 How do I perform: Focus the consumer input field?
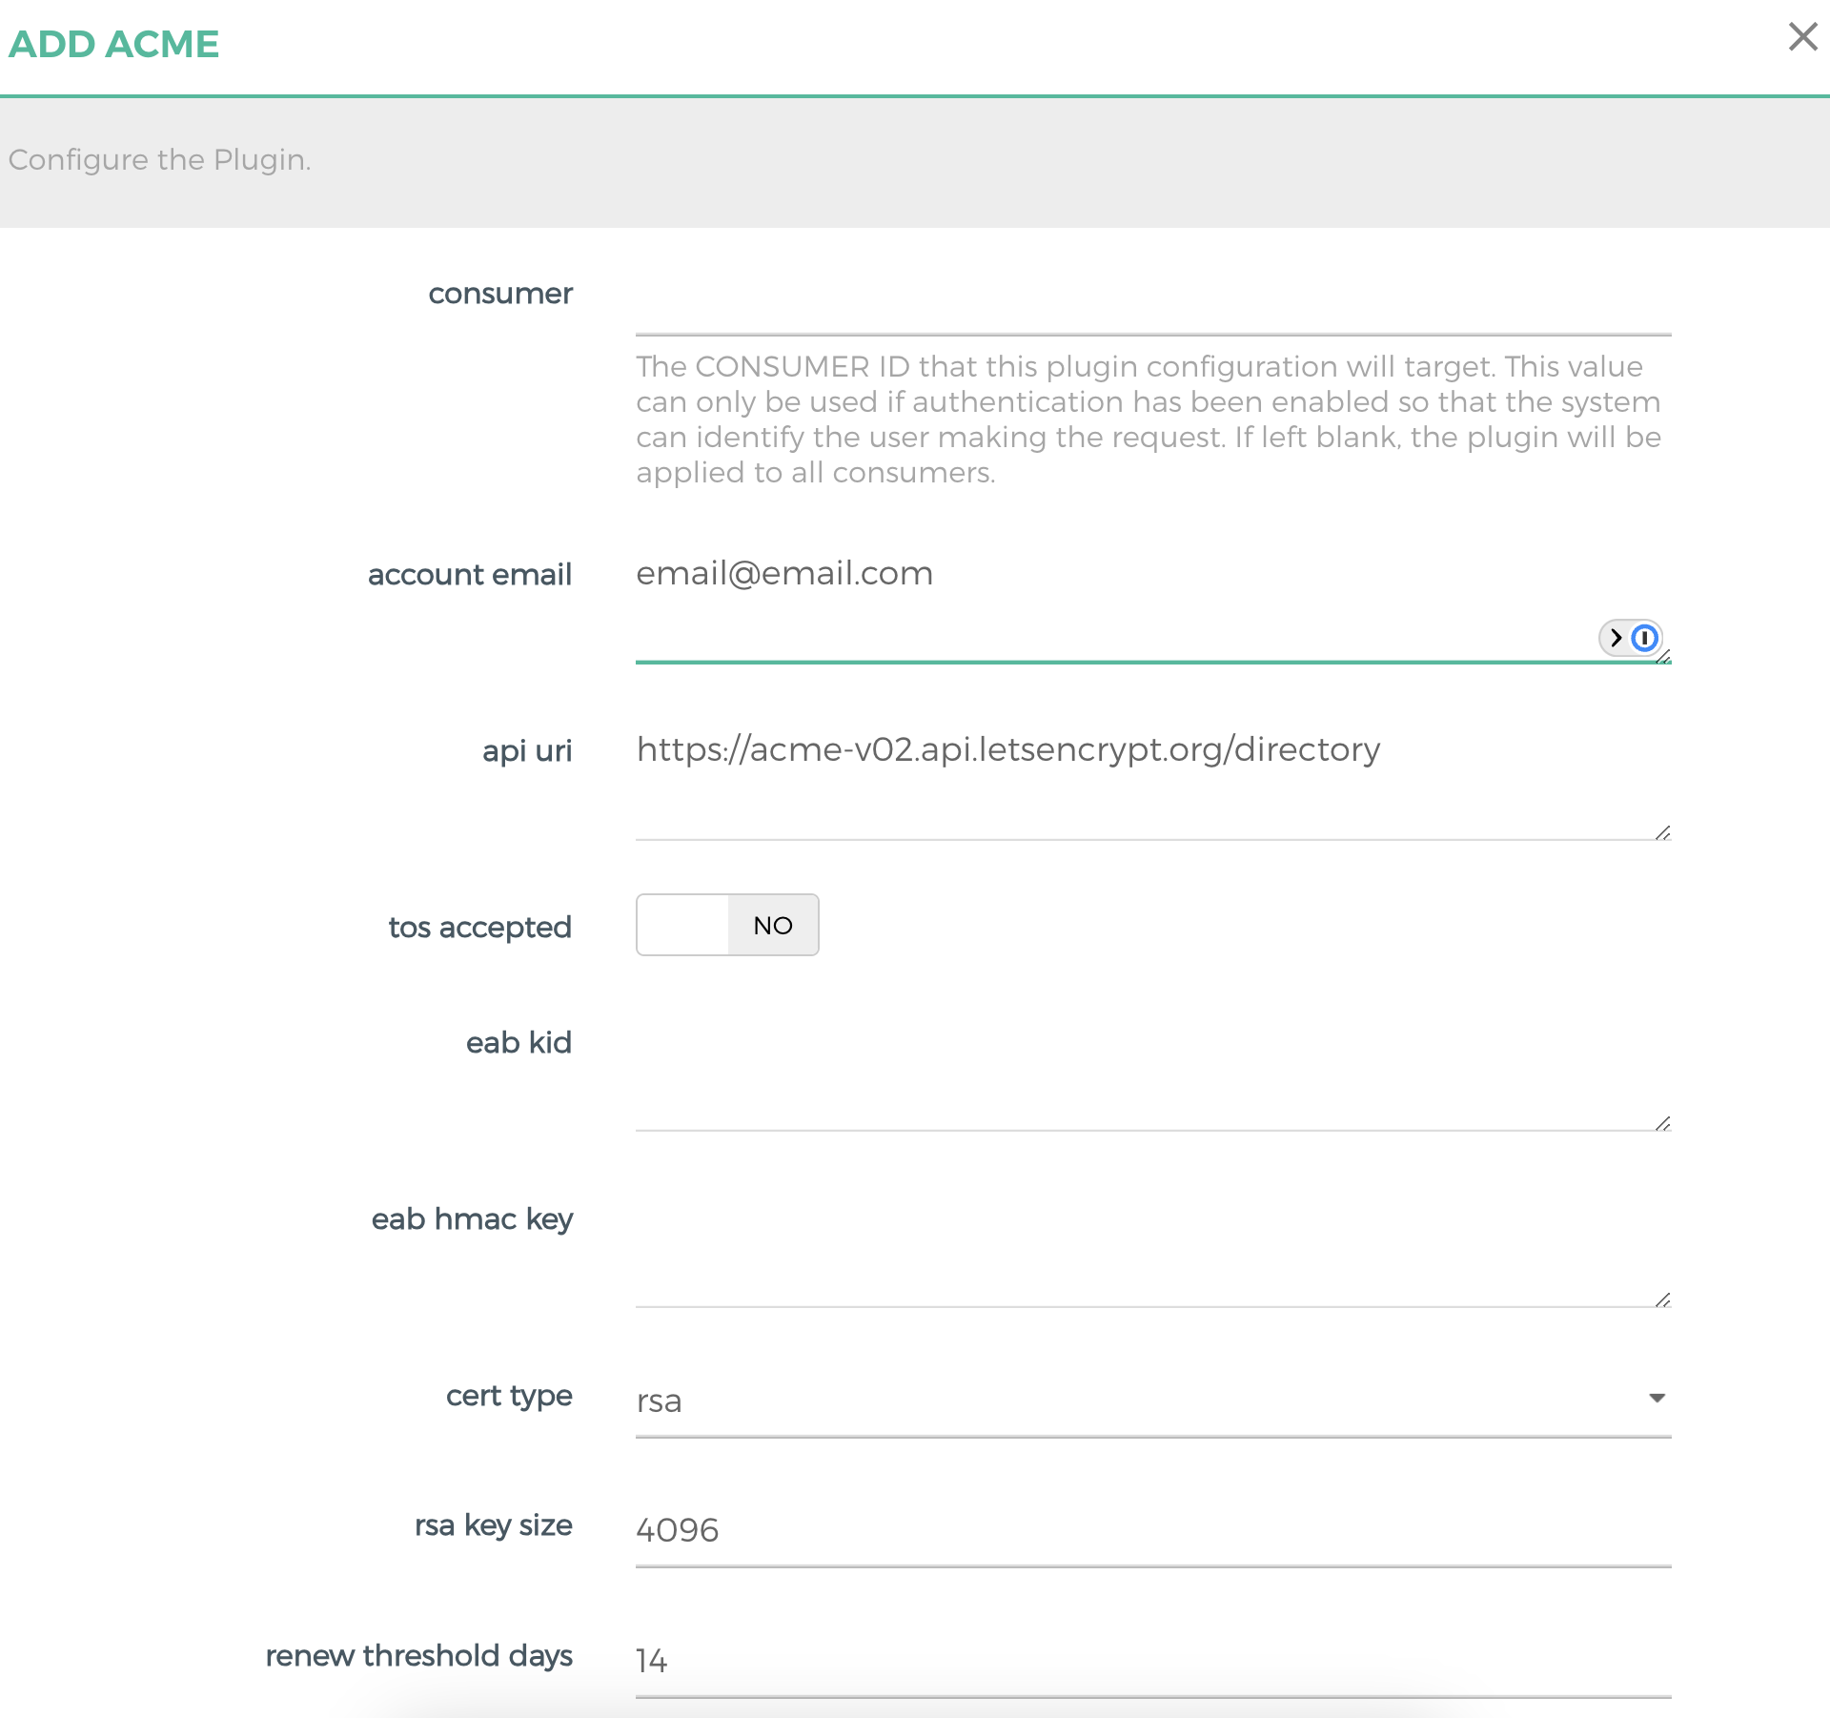pyautogui.click(x=1153, y=305)
